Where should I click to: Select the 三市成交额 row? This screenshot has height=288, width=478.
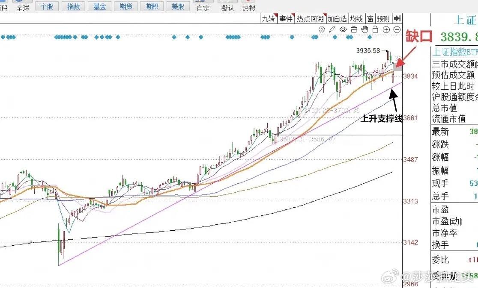click(x=455, y=64)
